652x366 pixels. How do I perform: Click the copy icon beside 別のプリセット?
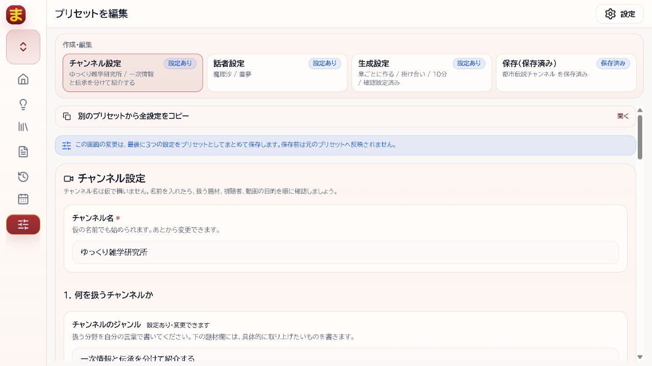tap(67, 116)
